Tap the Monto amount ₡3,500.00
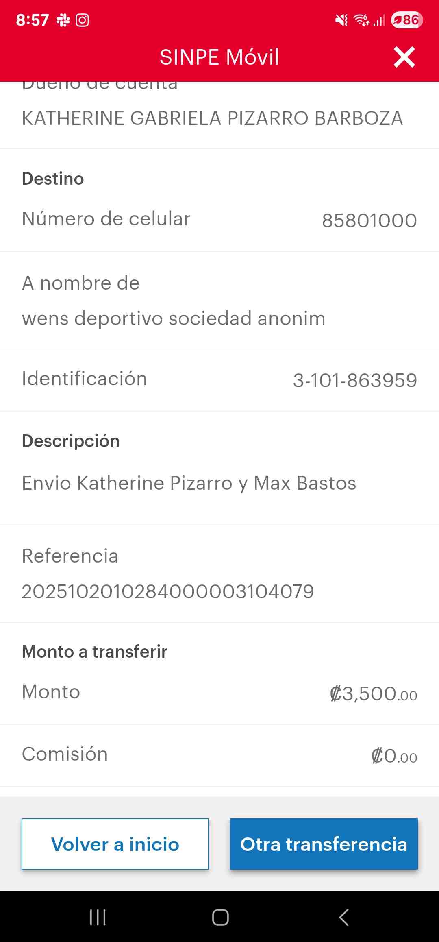This screenshot has height=942, width=439. [373, 693]
